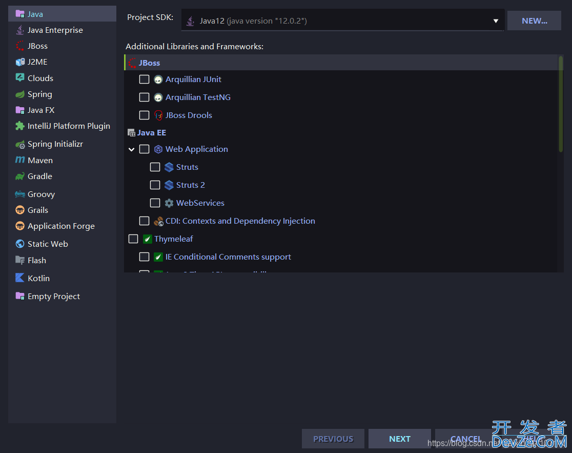Click the Grails icon
The height and width of the screenshot is (453, 572).
tap(19, 210)
